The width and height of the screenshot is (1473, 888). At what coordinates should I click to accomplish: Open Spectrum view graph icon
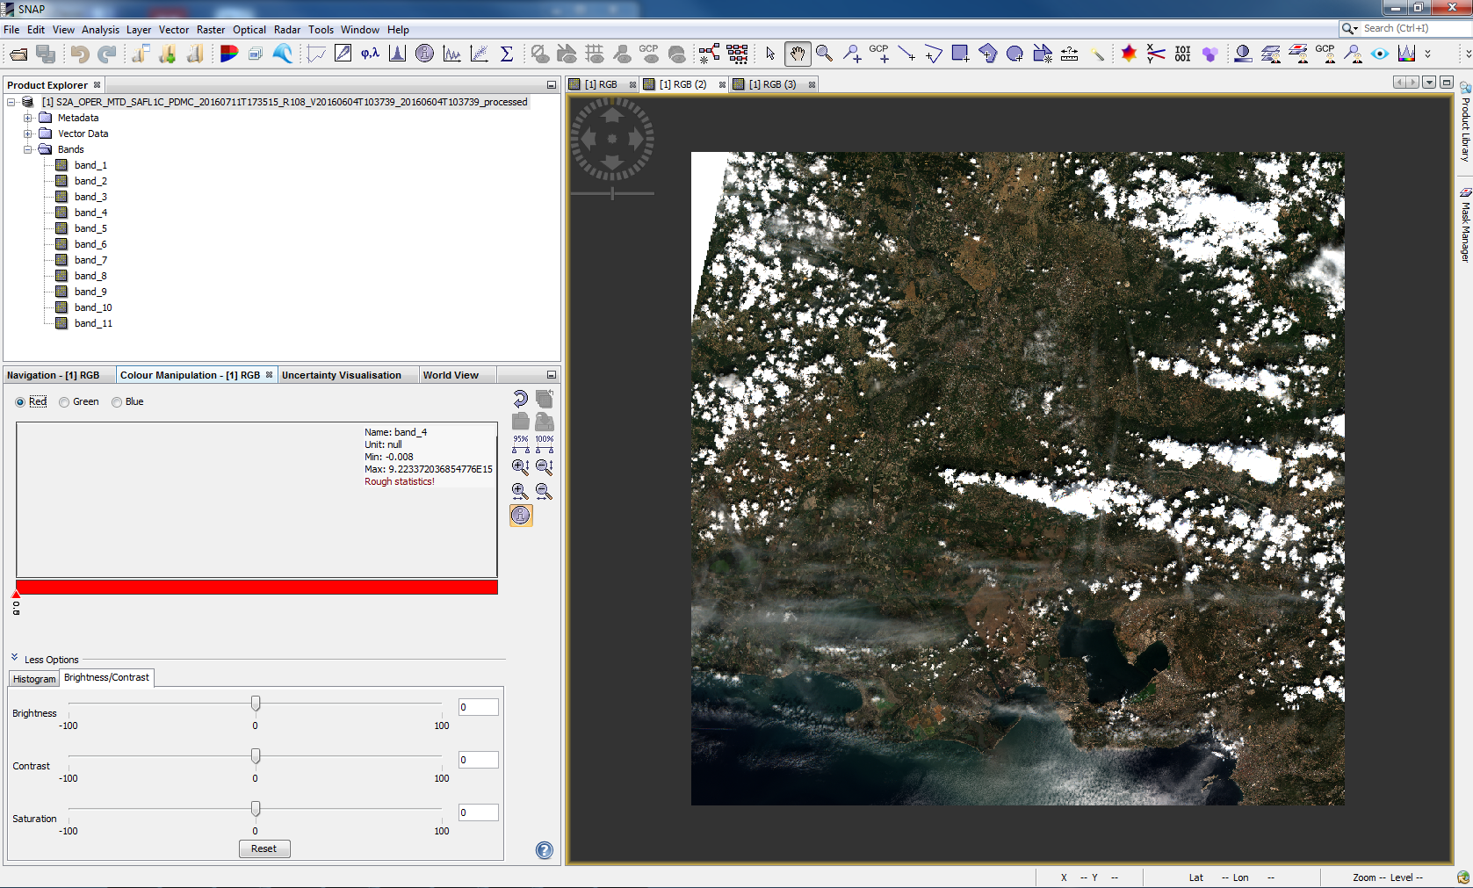[451, 54]
